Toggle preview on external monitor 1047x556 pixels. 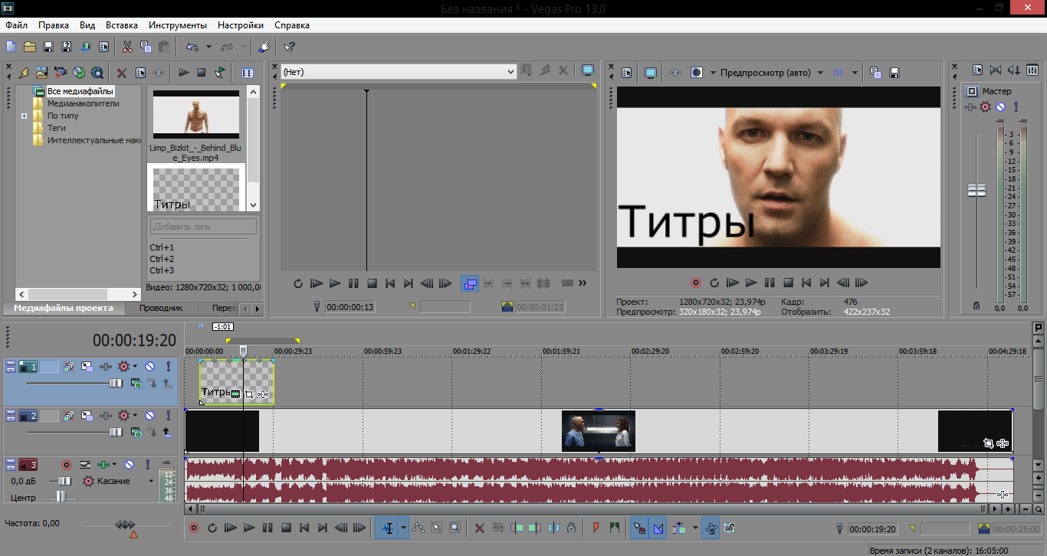(650, 73)
